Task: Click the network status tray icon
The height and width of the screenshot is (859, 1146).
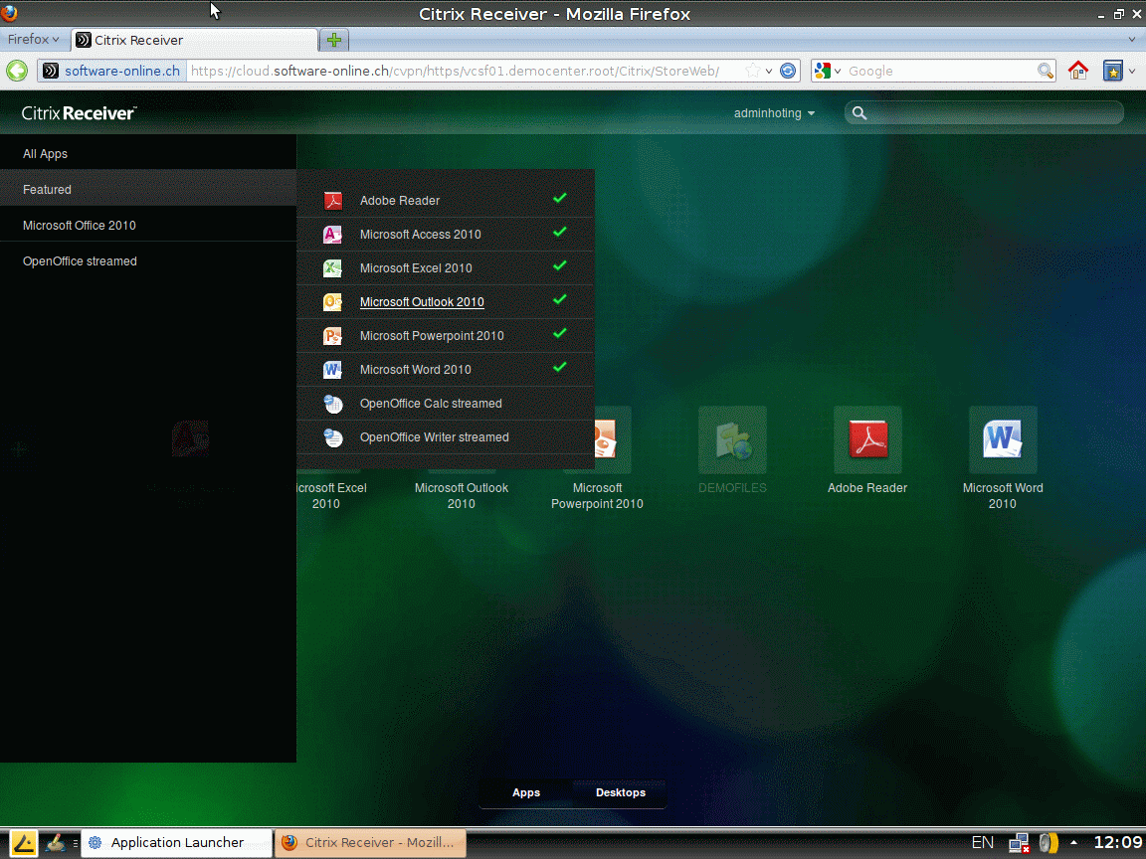Action: click(x=1019, y=843)
